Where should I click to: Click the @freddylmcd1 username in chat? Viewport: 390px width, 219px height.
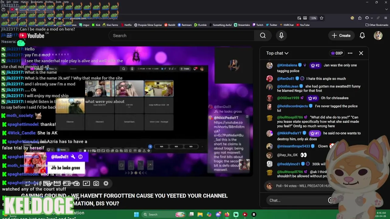[x=289, y=164]
